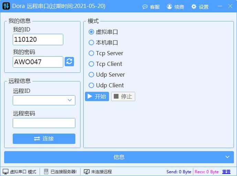Focus the 远程密码 input field
237x176 pixels.
click(44, 123)
